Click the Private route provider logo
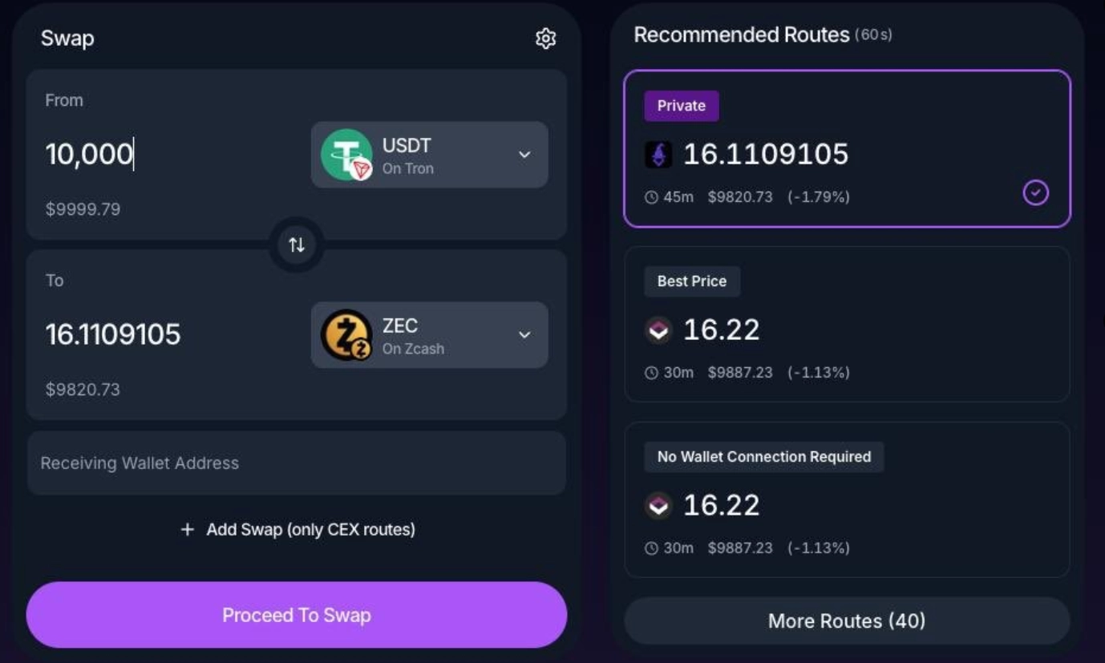Screen dimensions: 1105x663 click(658, 154)
